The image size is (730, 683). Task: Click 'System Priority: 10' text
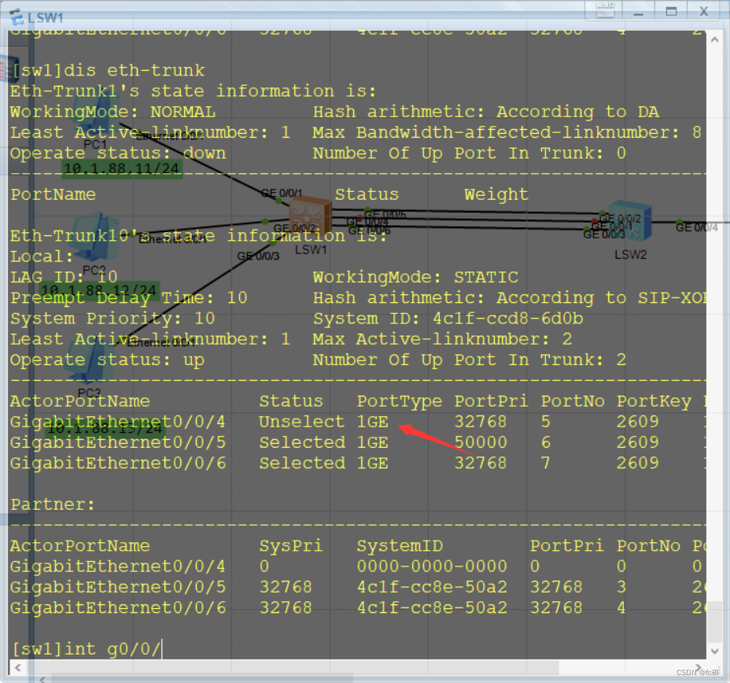[x=112, y=319]
